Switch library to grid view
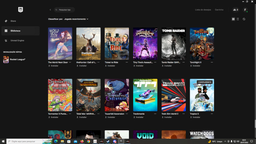256x144 pixels. click(x=233, y=19)
